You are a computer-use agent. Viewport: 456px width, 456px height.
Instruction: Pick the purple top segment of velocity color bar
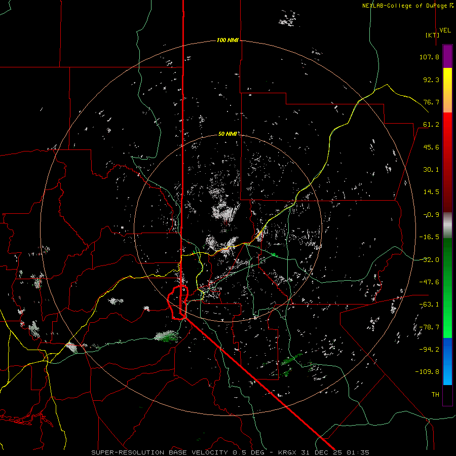click(447, 56)
